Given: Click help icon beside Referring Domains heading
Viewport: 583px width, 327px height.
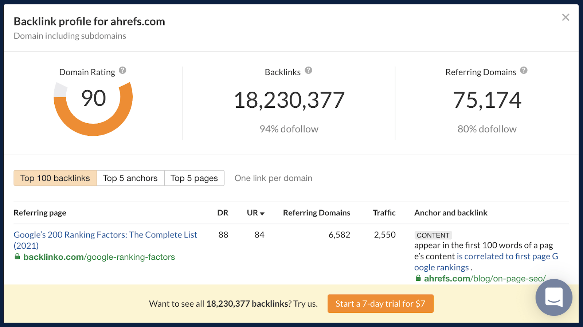Looking at the screenshot, I should tap(524, 71).
